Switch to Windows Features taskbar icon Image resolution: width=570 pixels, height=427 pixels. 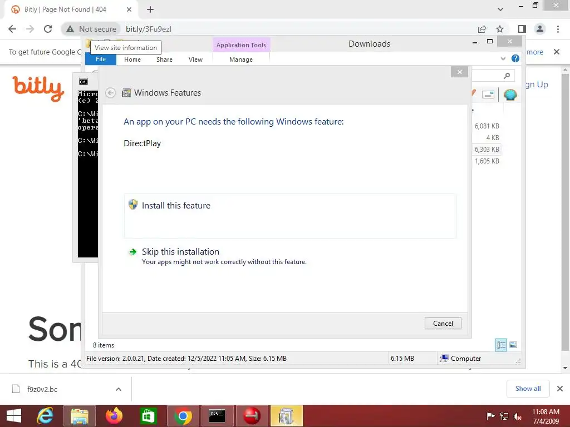(286, 416)
